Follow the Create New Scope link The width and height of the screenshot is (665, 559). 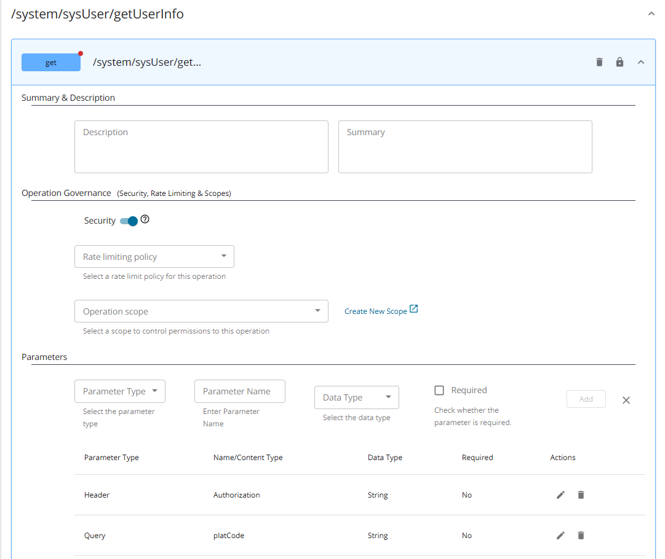[x=381, y=310]
